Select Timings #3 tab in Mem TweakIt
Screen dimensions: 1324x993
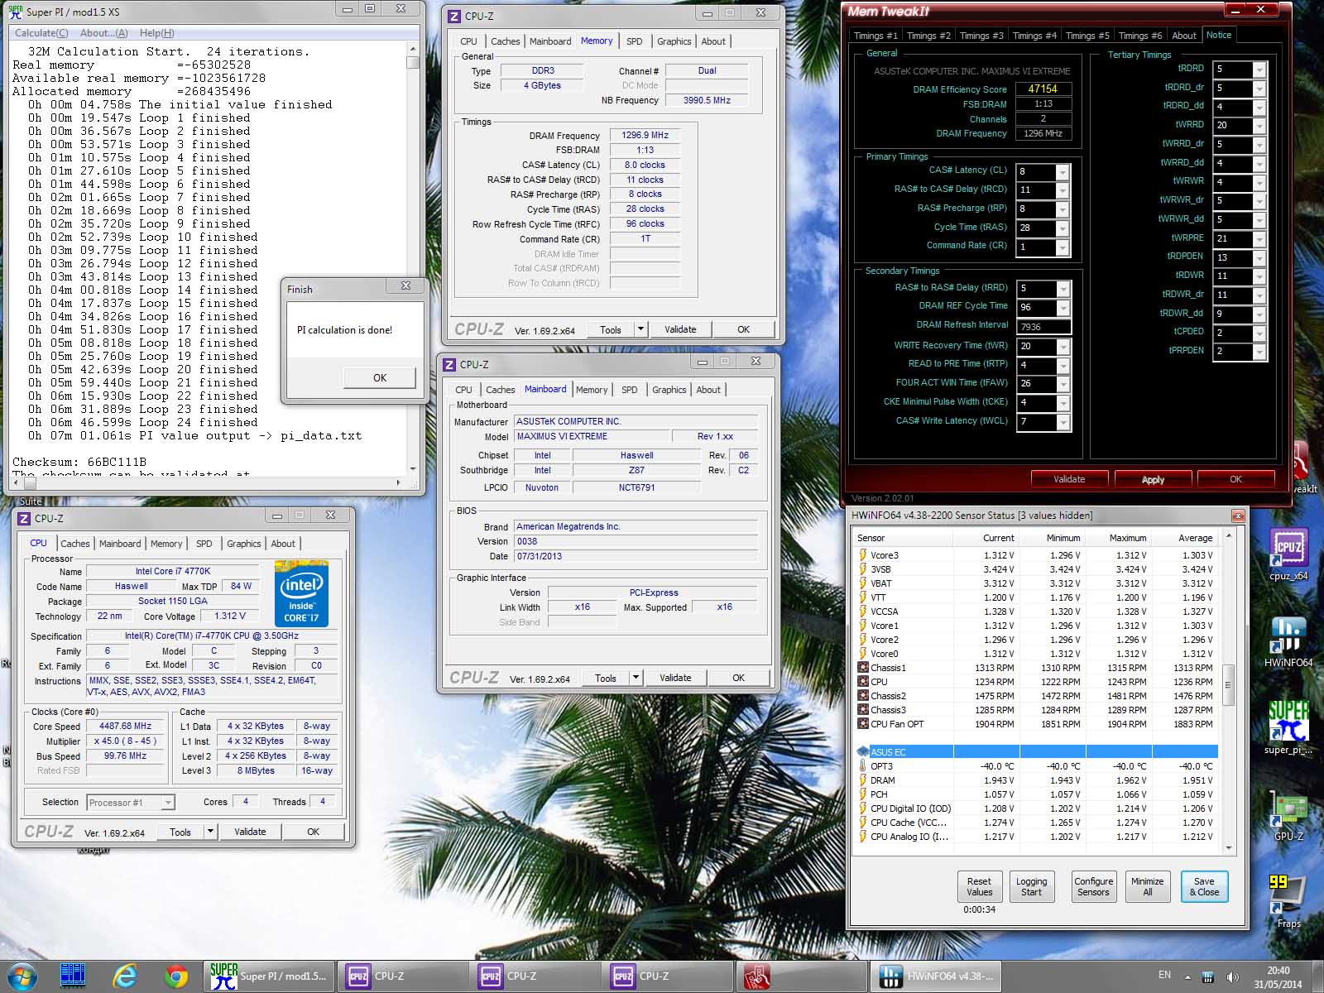pos(981,36)
